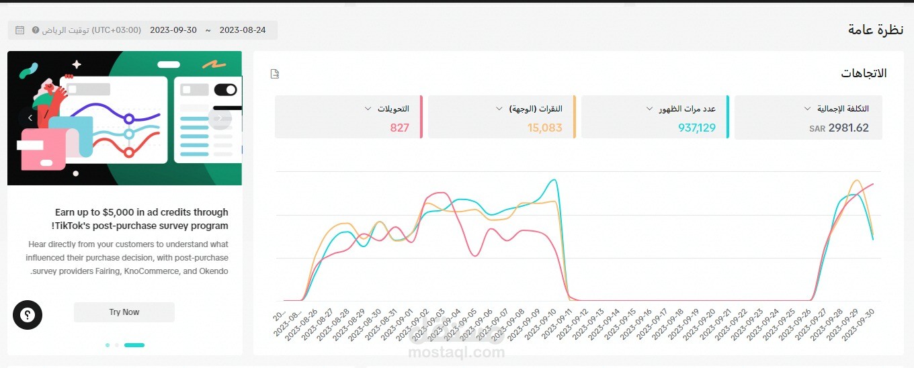This screenshot has height=368, width=914.
Task: Click the survey program banner illustration
Action: pos(124,118)
